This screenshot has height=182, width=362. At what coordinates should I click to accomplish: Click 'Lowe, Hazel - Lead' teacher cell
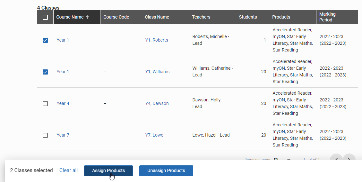click(x=211, y=135)
